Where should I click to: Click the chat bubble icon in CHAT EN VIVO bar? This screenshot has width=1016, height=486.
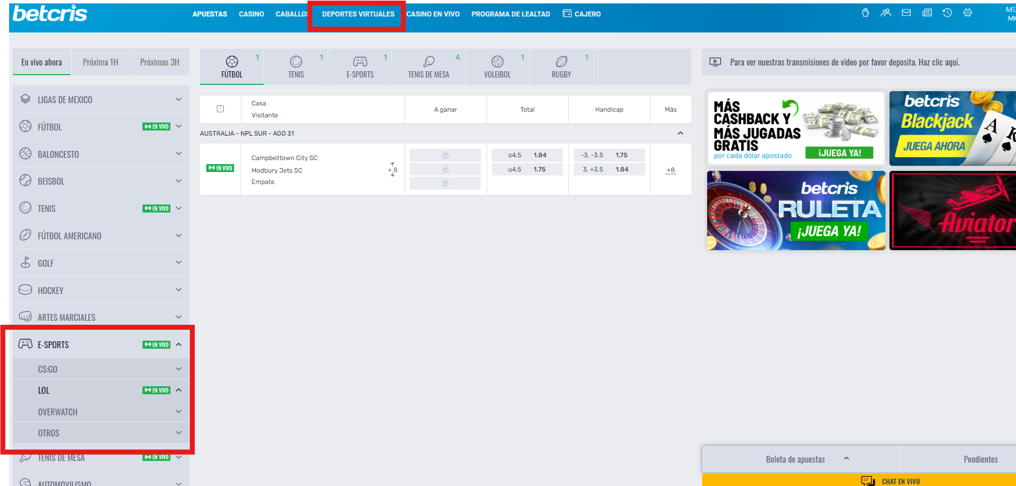point(868,481)
